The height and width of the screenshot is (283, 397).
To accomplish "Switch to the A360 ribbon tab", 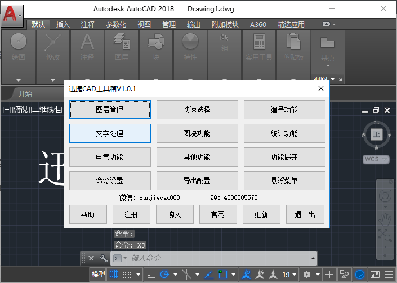I will click(x=258, y=25).
